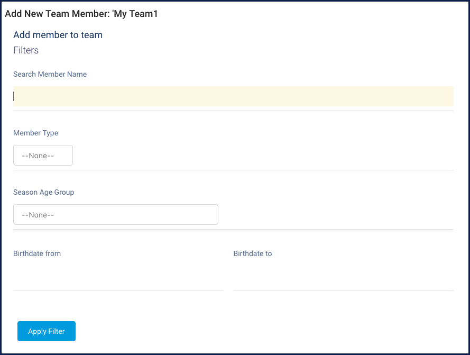Click the 'Member Type' label text
This screenshot has width=470, height=355.
35,133
